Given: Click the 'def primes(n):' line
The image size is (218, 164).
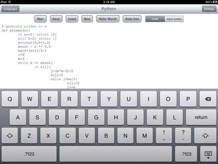Looking at the screenshot, I should coord(16,30).
